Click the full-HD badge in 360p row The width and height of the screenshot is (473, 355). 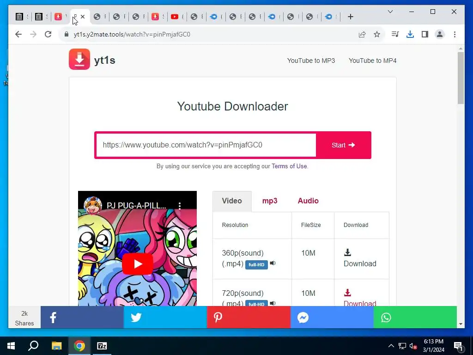(256, 265)
